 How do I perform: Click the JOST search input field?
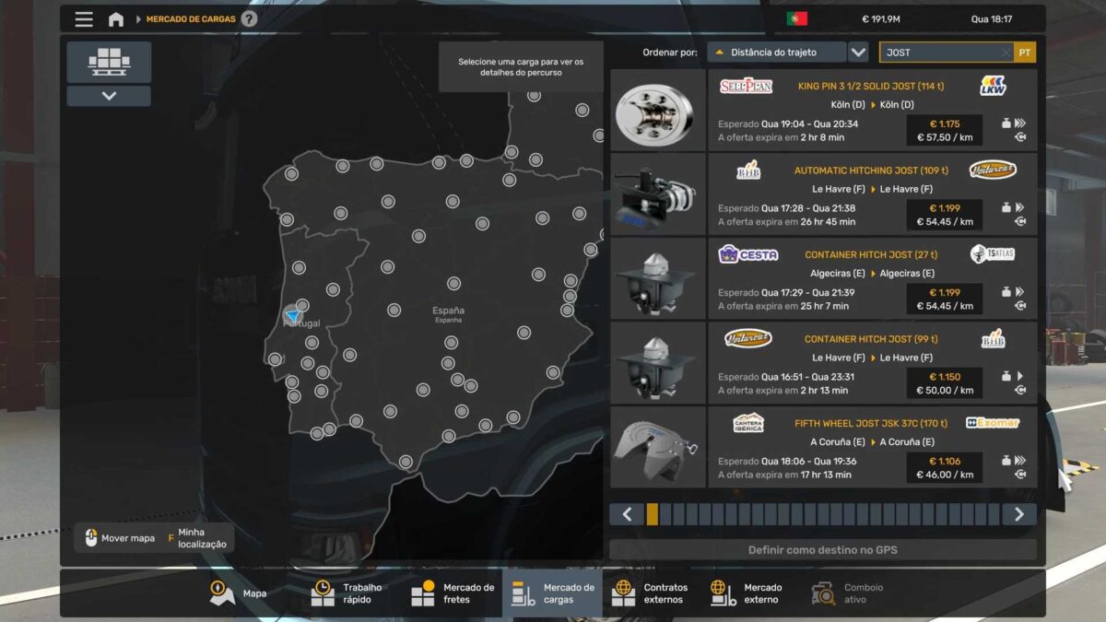pos(946,53)
